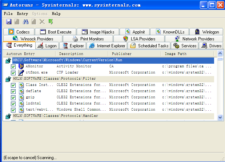Screen dimensions: 225x162
Task: Switch to the KnownDLLs tab
Action: pos(170,32)
